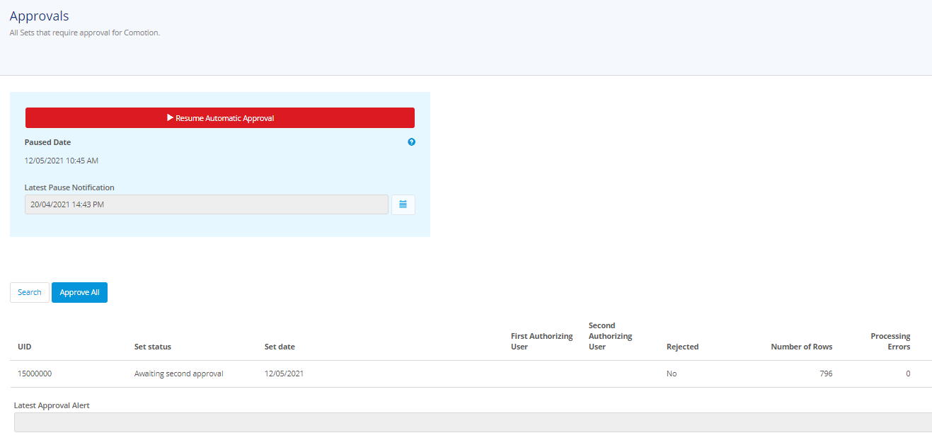Viewport: 932px width, 440px height.
Task: Click Number of Rows column header
Action: pos(801,347)
